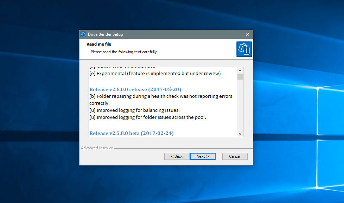Viewport: 344px width, 203px height.
Task: Close the Drive Bender Setup dialog
Action: 248,34
